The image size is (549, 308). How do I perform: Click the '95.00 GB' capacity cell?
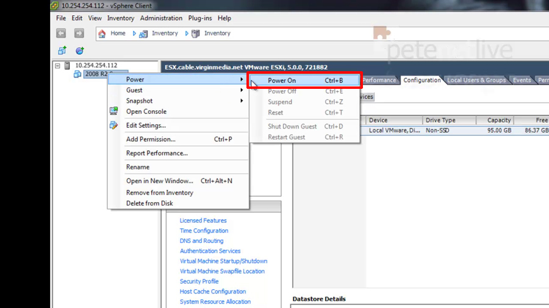coord(499,130)
